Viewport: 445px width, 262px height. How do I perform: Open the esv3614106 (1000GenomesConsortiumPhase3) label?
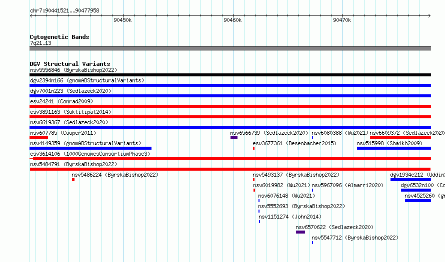click(90, 154)
